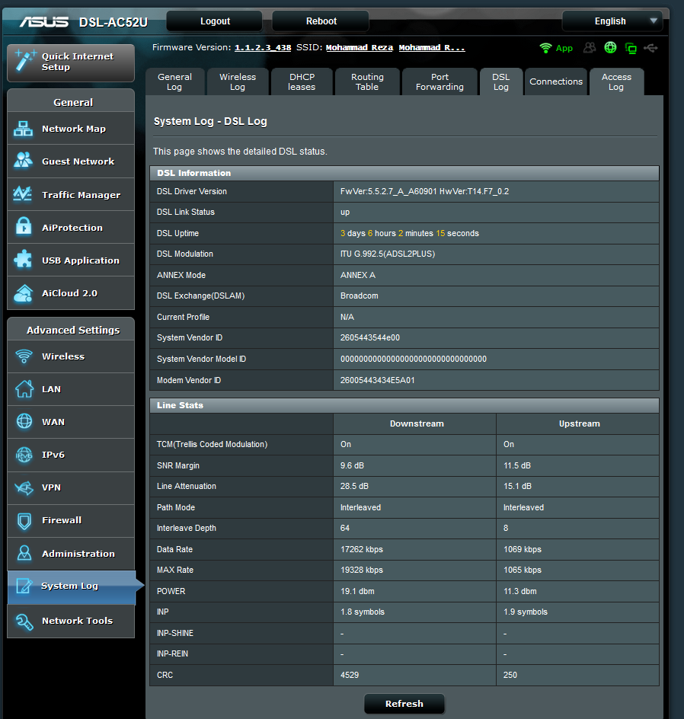Screen dimensions: 684x719
Task: Open the Routing Table tab
Action: click(367, 81)
